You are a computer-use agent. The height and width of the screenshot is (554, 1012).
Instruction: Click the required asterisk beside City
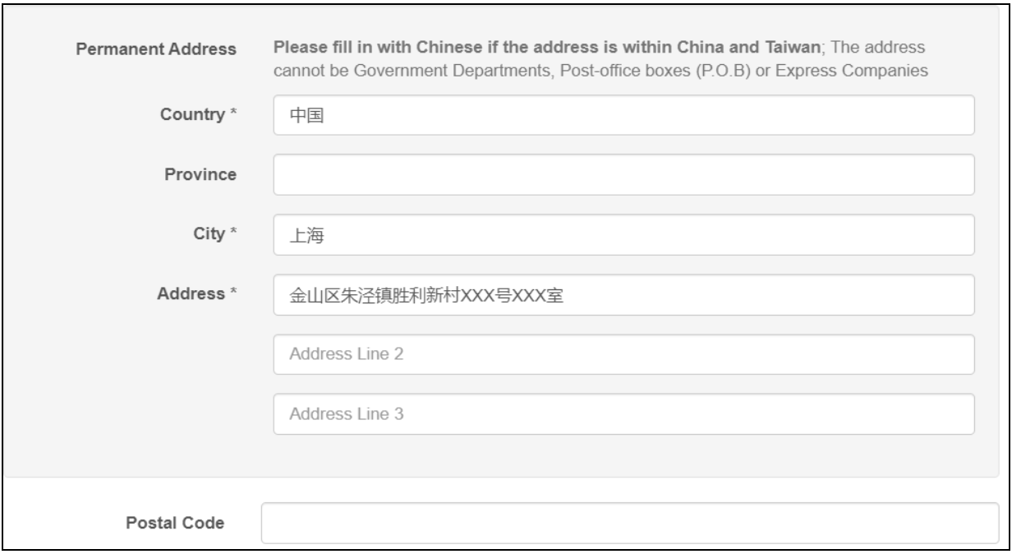pos(234,233)
